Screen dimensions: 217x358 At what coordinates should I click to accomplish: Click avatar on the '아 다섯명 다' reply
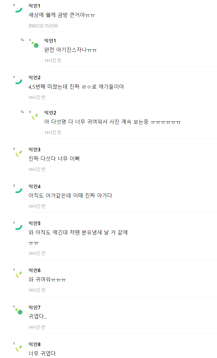tap(34, 116)
